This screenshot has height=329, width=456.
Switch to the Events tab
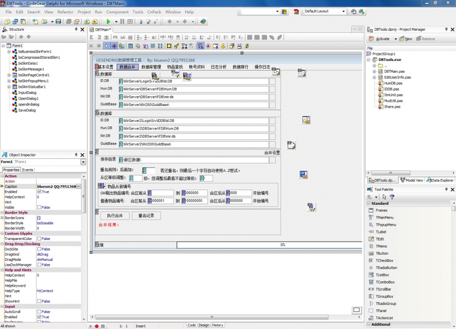point(28,170)
